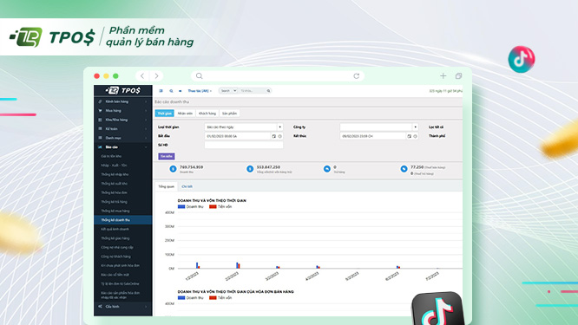Toggle the blue Doanh thu legend in second chart
Image resolution: width=578 pixels, height=325 pixels.
(191, 298)
